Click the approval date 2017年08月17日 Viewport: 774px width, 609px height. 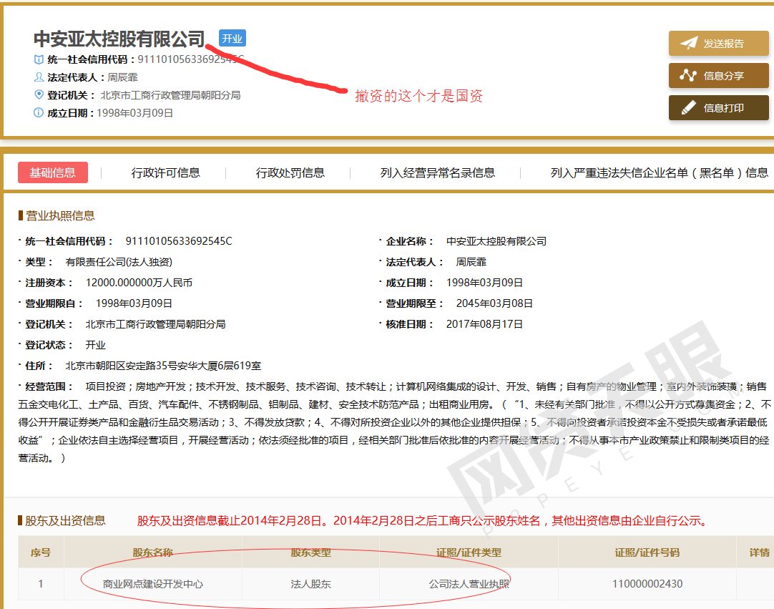(x=485, y=324)
